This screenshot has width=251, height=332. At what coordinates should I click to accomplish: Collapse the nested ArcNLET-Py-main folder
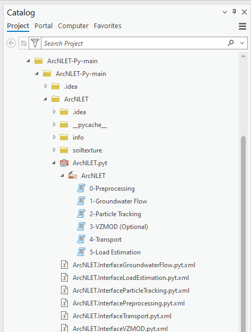tap(37, 74)
